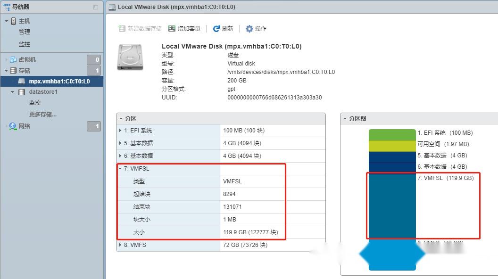Viewport: 498px width, 279px height.
Task: Open 管理 under the host section
Action: (25, 32)
